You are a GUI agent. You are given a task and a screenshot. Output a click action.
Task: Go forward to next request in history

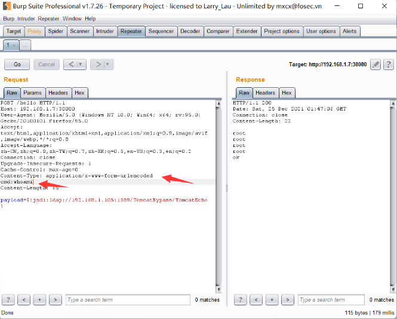click(x=99, y=65)
